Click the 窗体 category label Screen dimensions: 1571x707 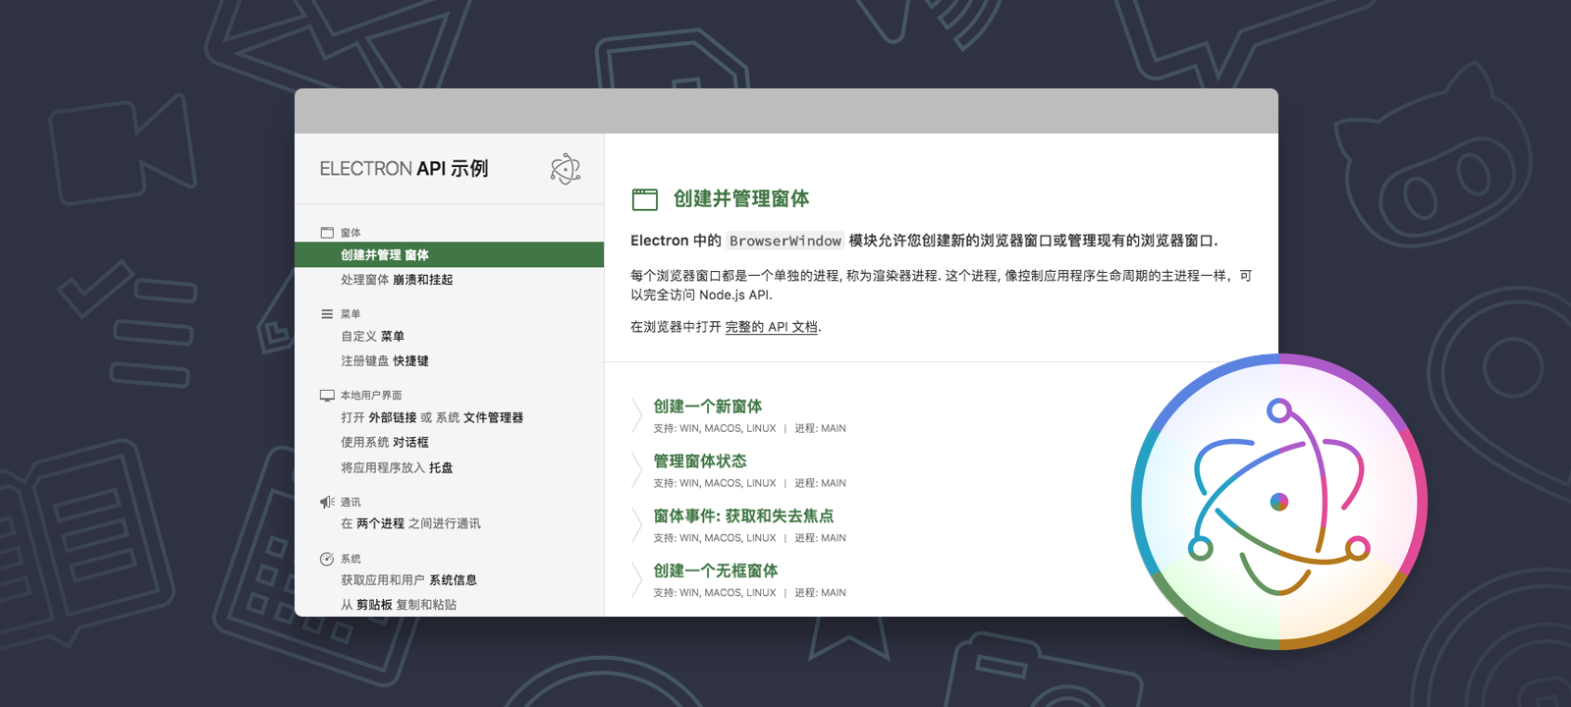[x=351, y=233]
